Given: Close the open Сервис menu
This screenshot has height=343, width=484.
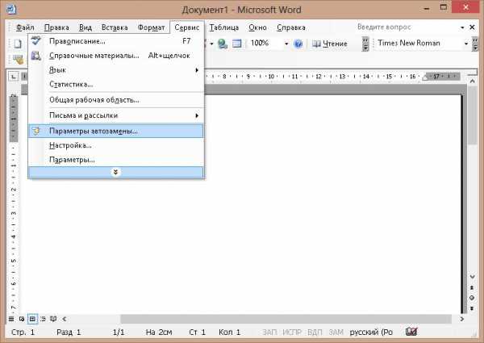Looking at the screenshot, I should point(187,27).
